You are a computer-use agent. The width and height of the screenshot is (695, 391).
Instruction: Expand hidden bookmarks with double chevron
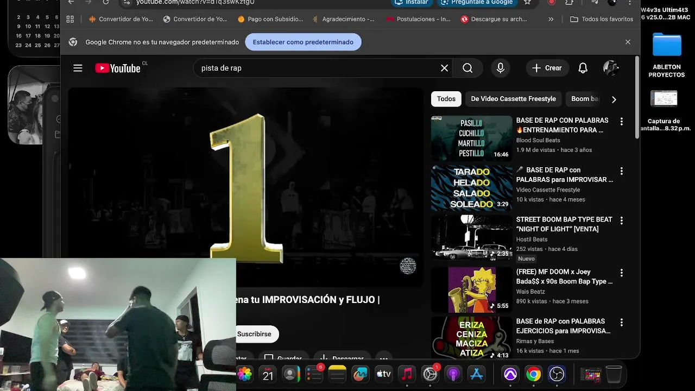(x=551, y=19)
